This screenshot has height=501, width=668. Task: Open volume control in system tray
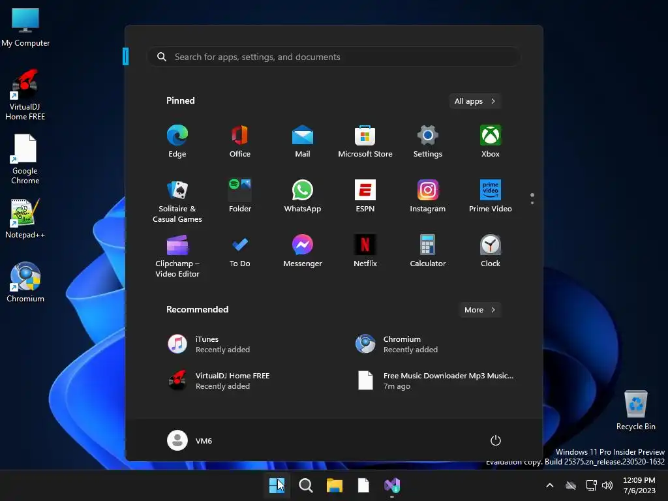click(607, 485)
